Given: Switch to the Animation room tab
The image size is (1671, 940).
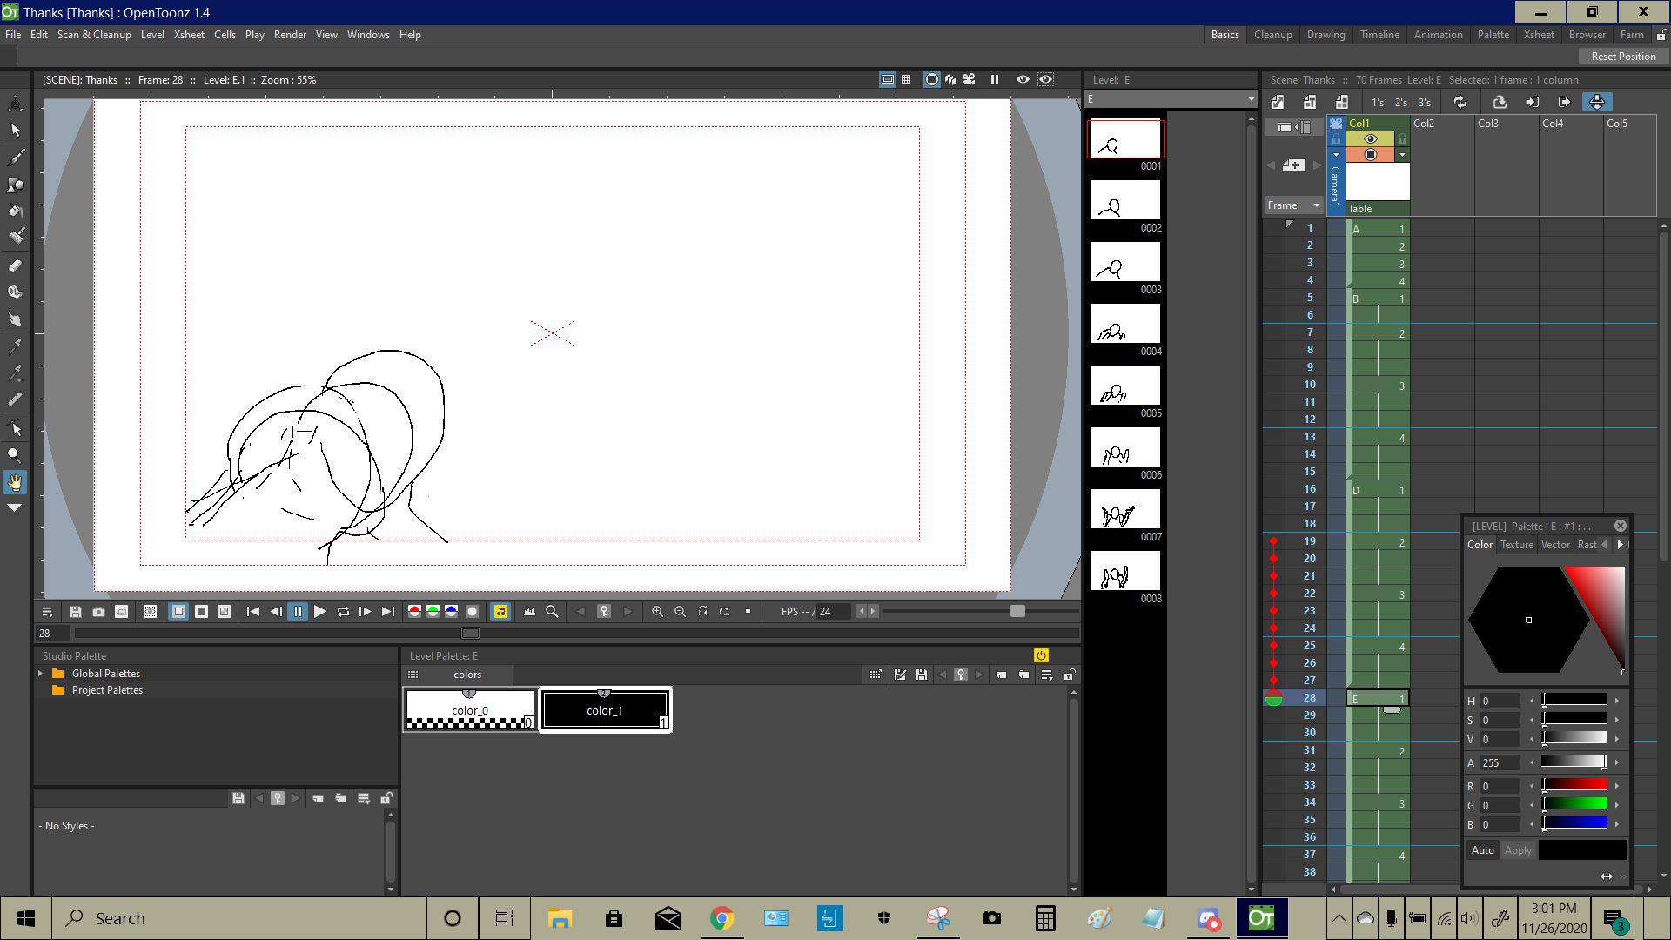Looking at the screenshot, I should 1438,35.
